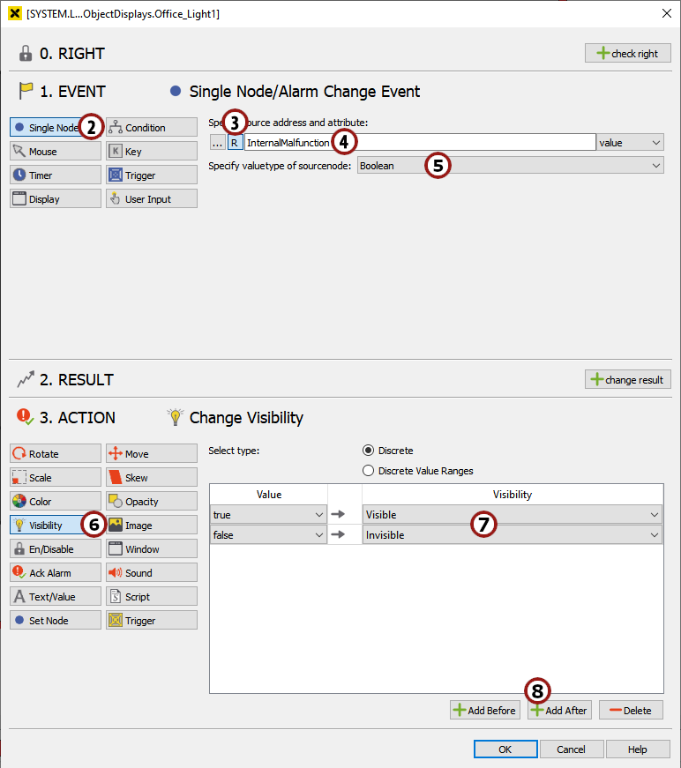Choose the Key event type
The image size is (681, 768).
pos(151,152)
